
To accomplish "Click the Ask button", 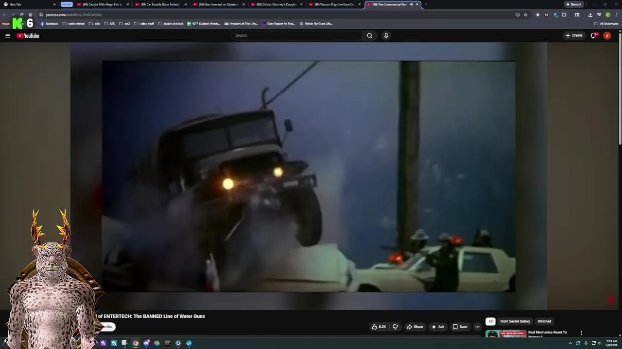I will tap(438, 327).
